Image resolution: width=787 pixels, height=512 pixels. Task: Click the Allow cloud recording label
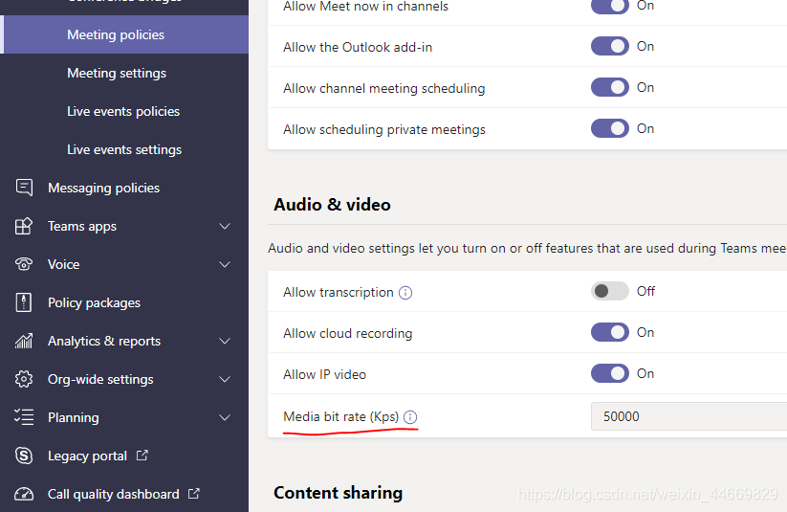point(347,333)
